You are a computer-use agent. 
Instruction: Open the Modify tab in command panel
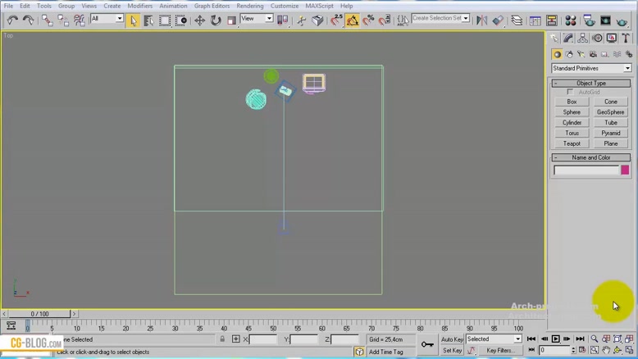(x=568, y=39)
